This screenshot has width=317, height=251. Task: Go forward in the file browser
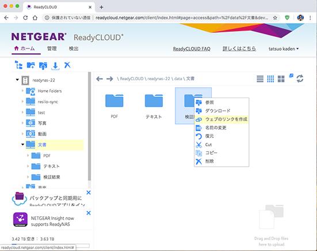(109, 78)
